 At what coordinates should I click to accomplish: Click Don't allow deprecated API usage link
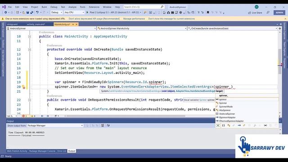tap(94, 19)
